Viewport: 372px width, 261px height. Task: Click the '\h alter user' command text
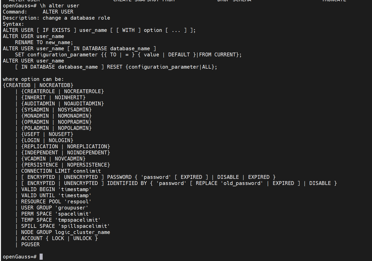point(60,6)
